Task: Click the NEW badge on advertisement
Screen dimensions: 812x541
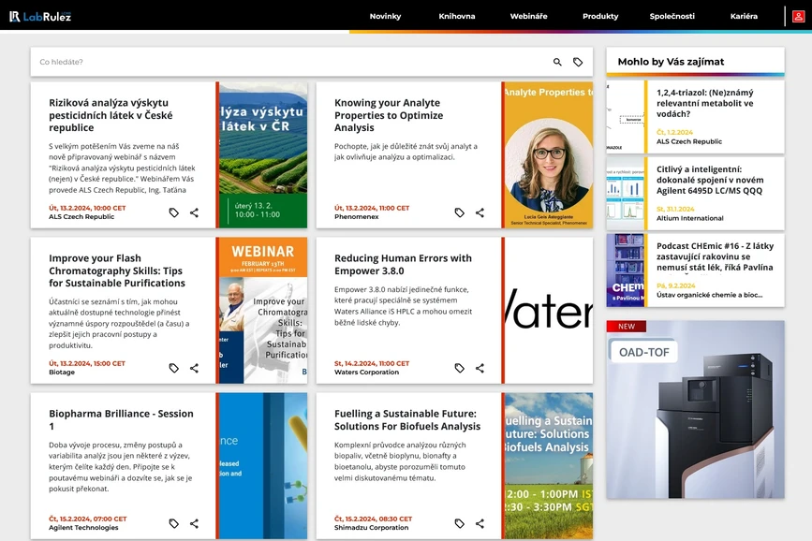Action: (626, 326)
